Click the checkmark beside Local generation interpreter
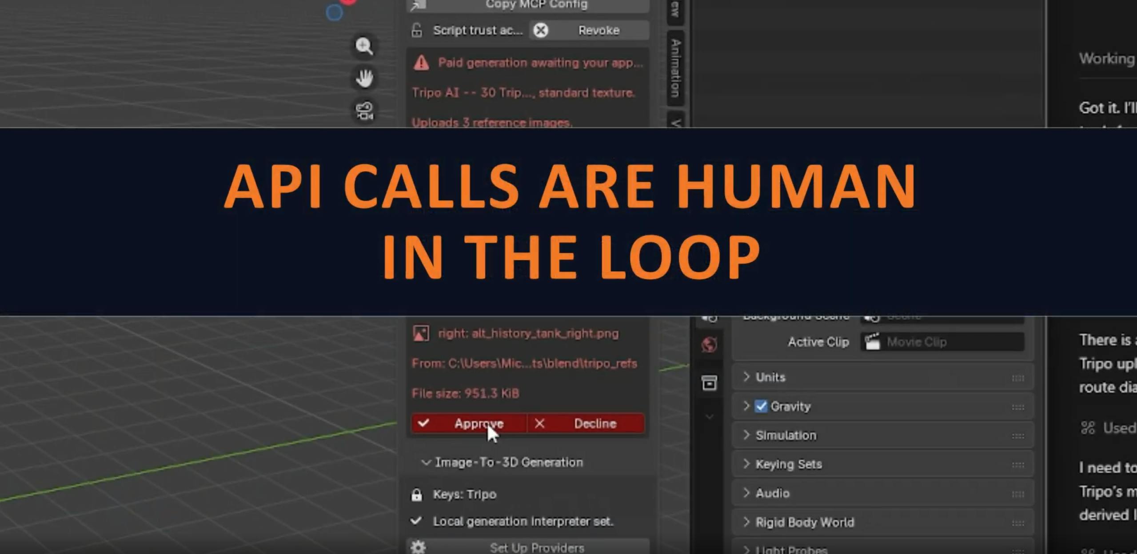 point(416,521)
